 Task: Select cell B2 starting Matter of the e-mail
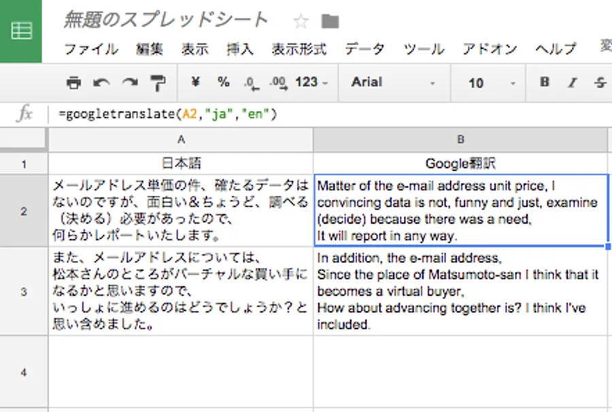[460, 211]
